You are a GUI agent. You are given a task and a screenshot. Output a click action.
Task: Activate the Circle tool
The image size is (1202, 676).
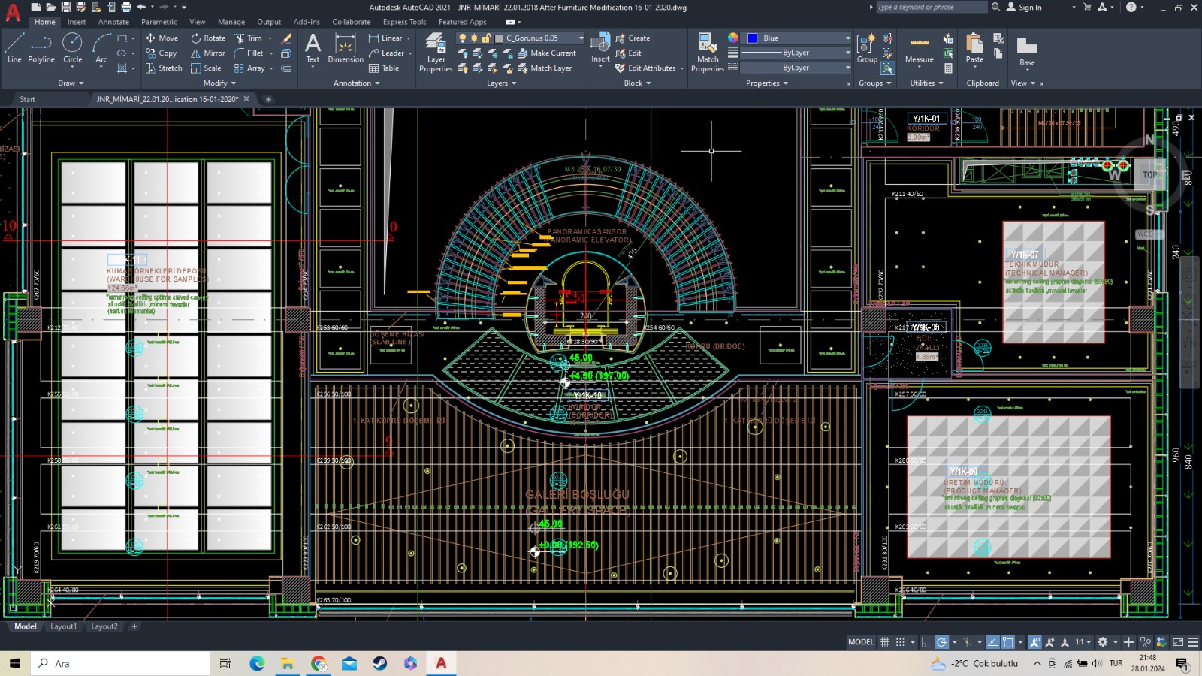(x=72, y=48)
